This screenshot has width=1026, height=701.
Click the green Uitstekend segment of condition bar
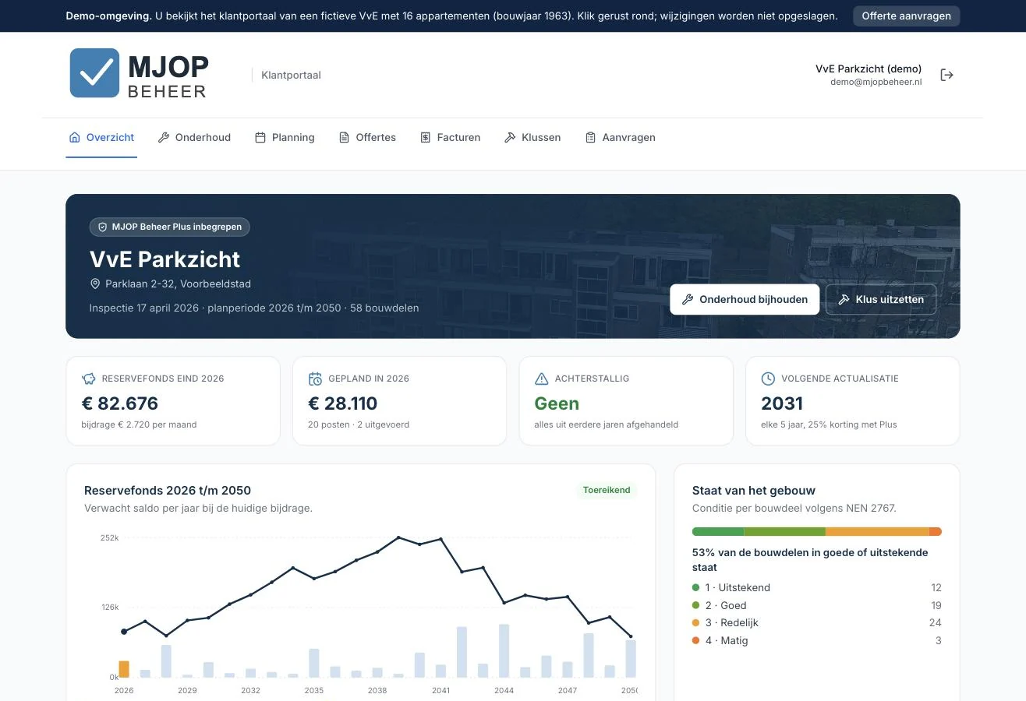[718, 531]
